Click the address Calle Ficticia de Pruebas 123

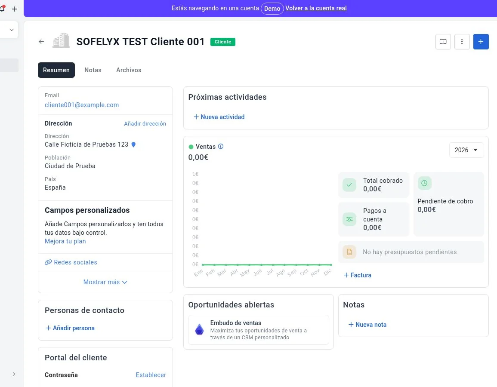click(86, 144)
